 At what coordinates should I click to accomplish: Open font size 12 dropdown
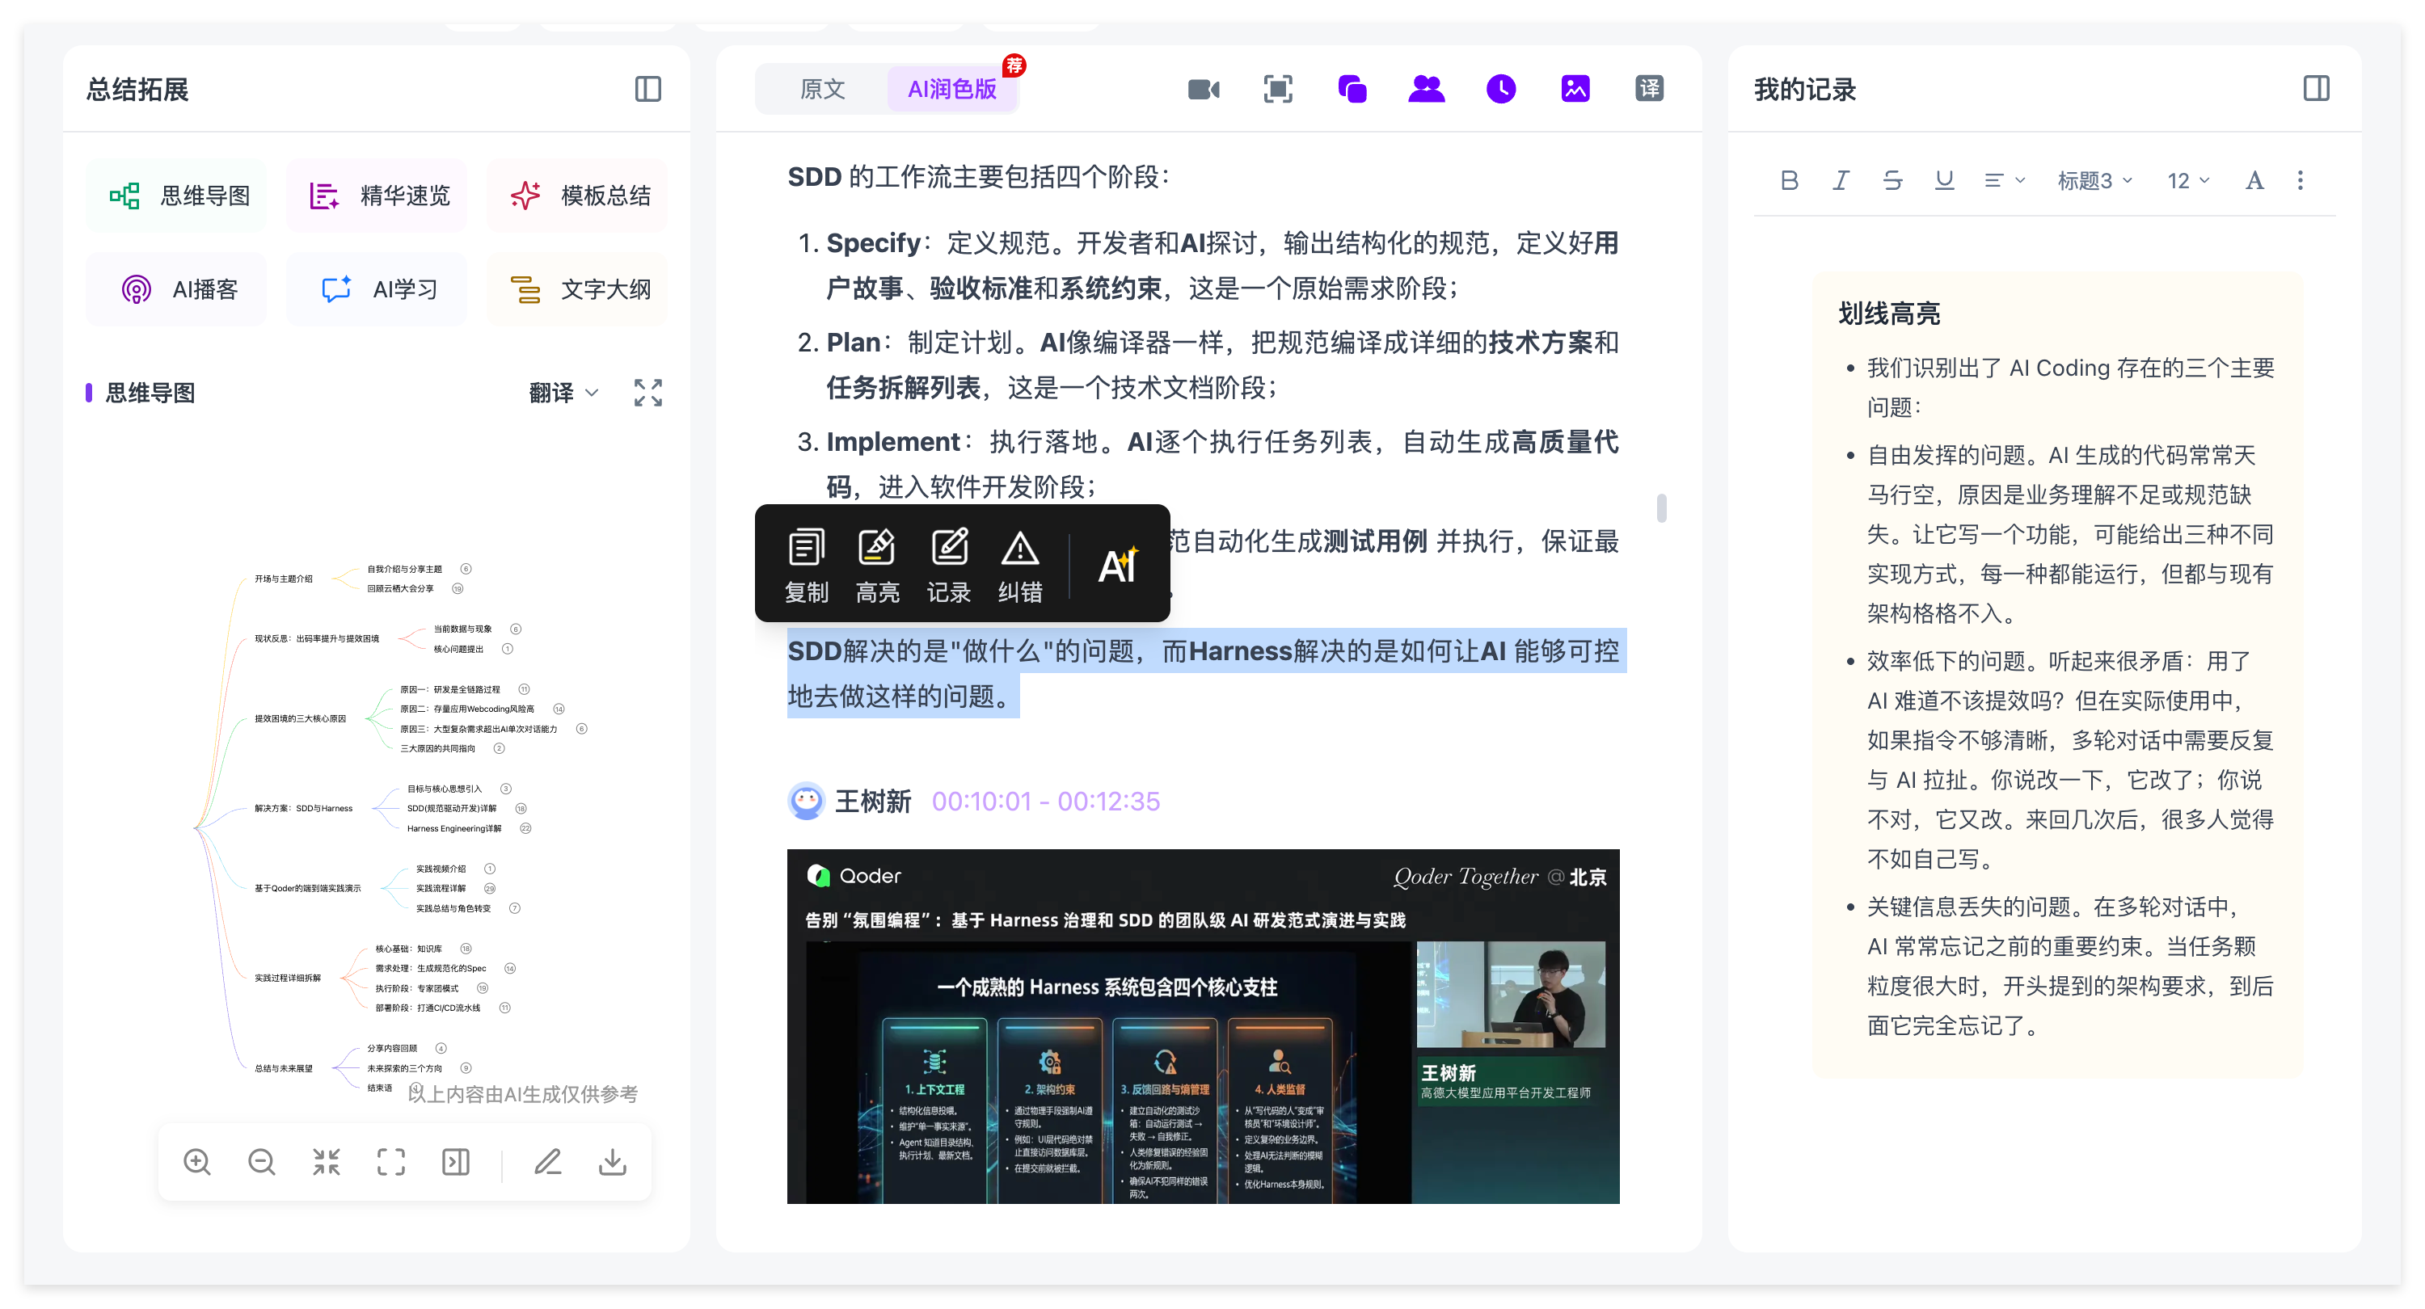pos(2188,179)
